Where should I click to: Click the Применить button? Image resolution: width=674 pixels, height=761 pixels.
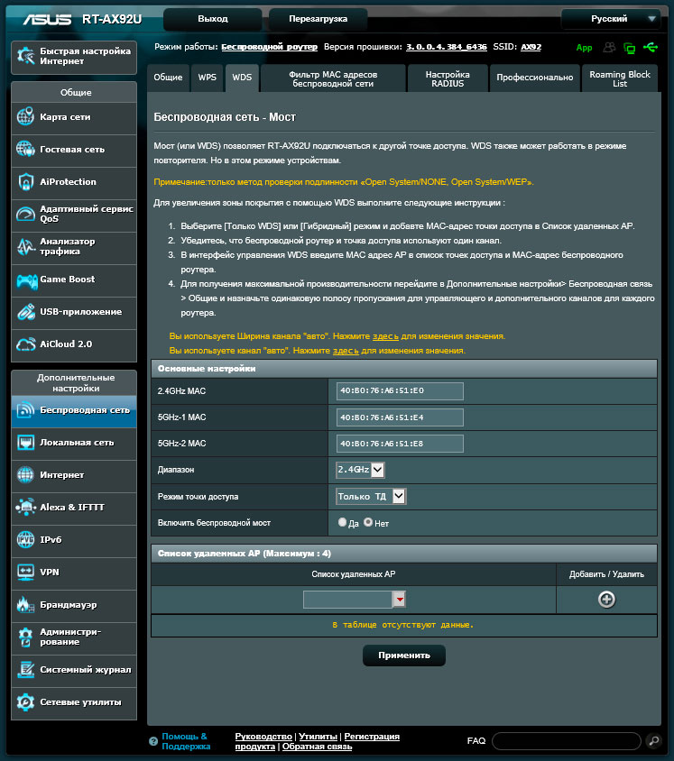tap(404, 656)
